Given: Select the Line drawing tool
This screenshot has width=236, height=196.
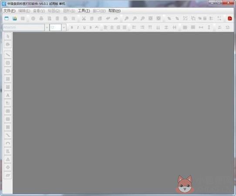Looking at the screenshot, I should 8,55.
